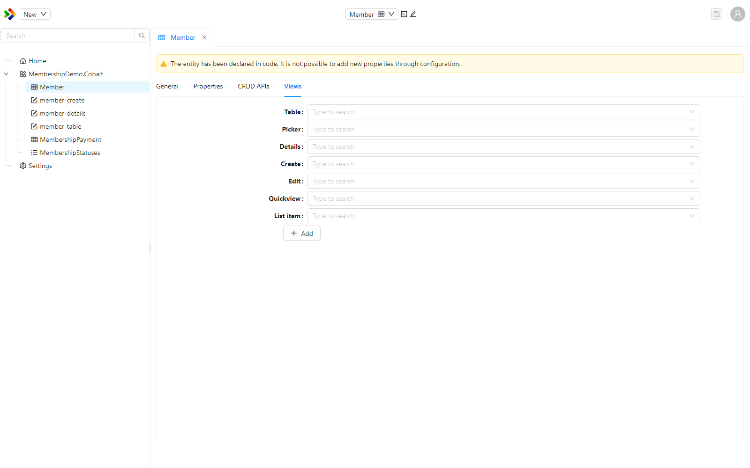Open the Picker view dropdown
Screen dimensions: 750x468
pos(503,129)
